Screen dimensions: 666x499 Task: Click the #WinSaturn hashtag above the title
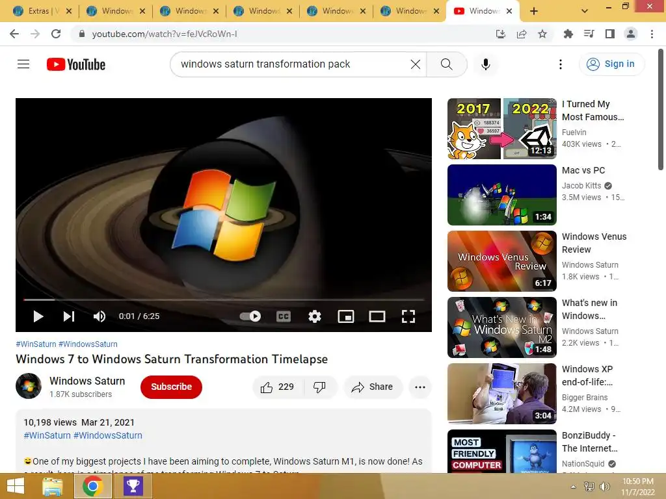[36, 344]
